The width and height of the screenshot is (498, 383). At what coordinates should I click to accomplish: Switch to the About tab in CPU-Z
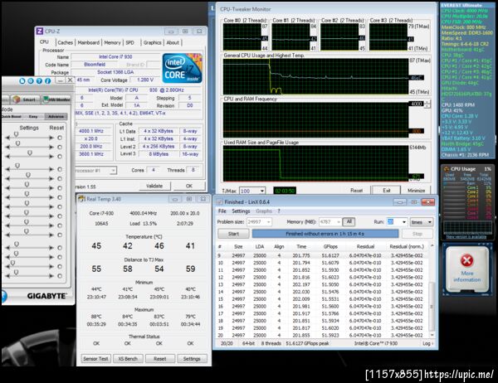(x=173, y=42)
